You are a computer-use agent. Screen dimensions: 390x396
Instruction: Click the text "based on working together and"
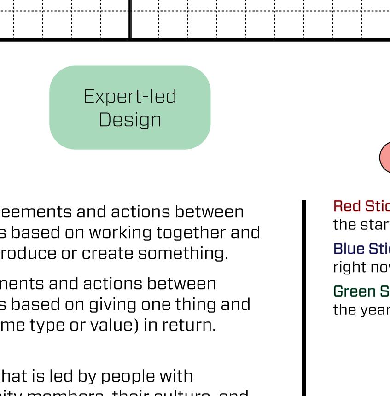135,233
